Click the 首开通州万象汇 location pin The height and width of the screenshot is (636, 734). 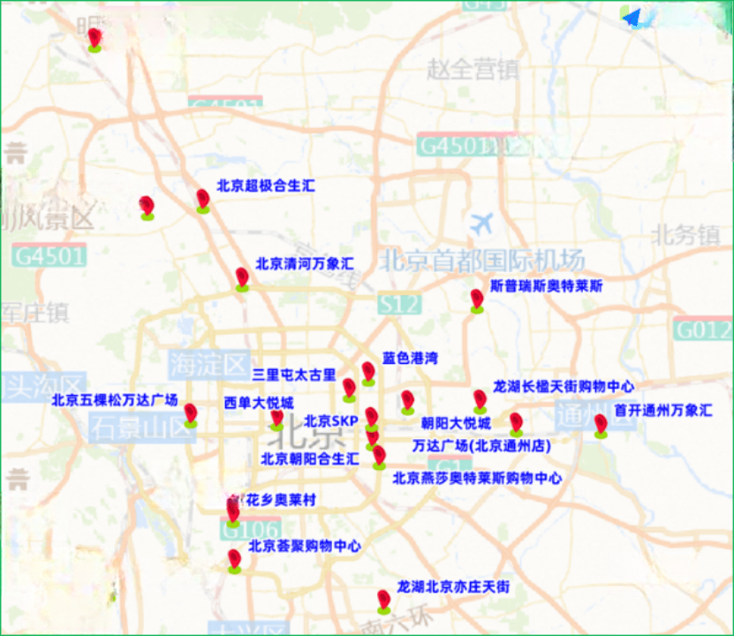click(x=601, y=427)
